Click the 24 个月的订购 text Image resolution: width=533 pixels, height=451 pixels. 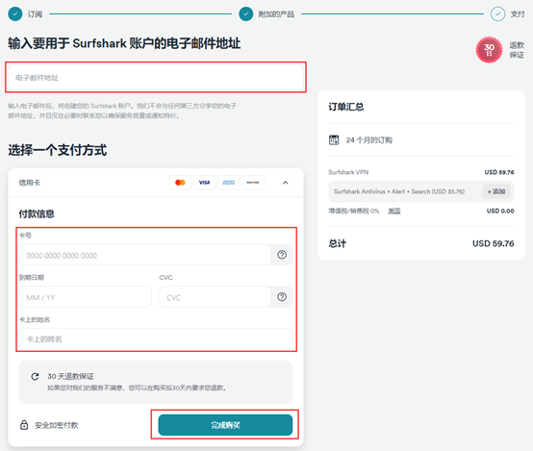tap(369, 140)
